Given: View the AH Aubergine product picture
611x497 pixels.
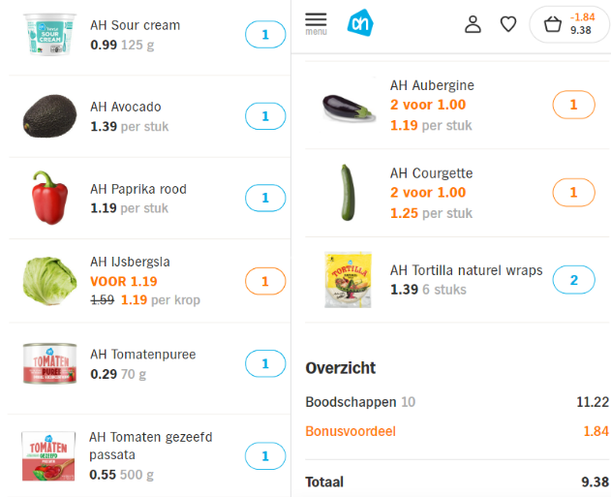Looking at the screenshot, I should coord(349,108).
